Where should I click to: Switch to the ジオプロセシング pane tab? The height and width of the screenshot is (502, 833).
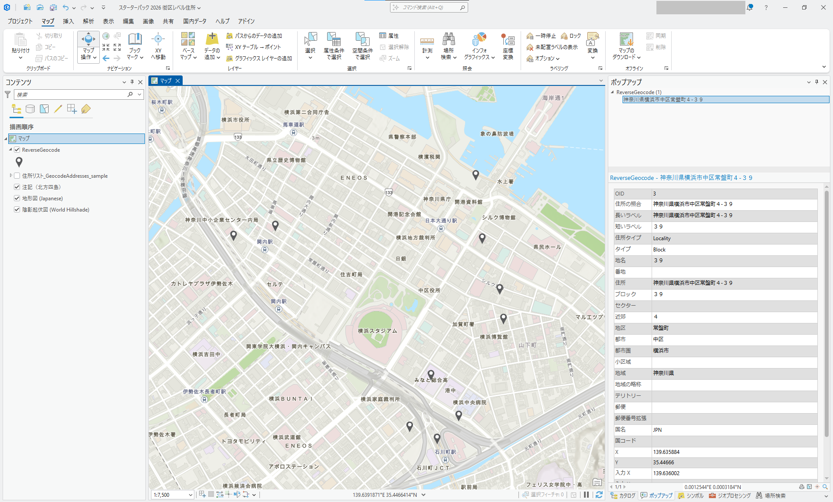pos(730,495)
